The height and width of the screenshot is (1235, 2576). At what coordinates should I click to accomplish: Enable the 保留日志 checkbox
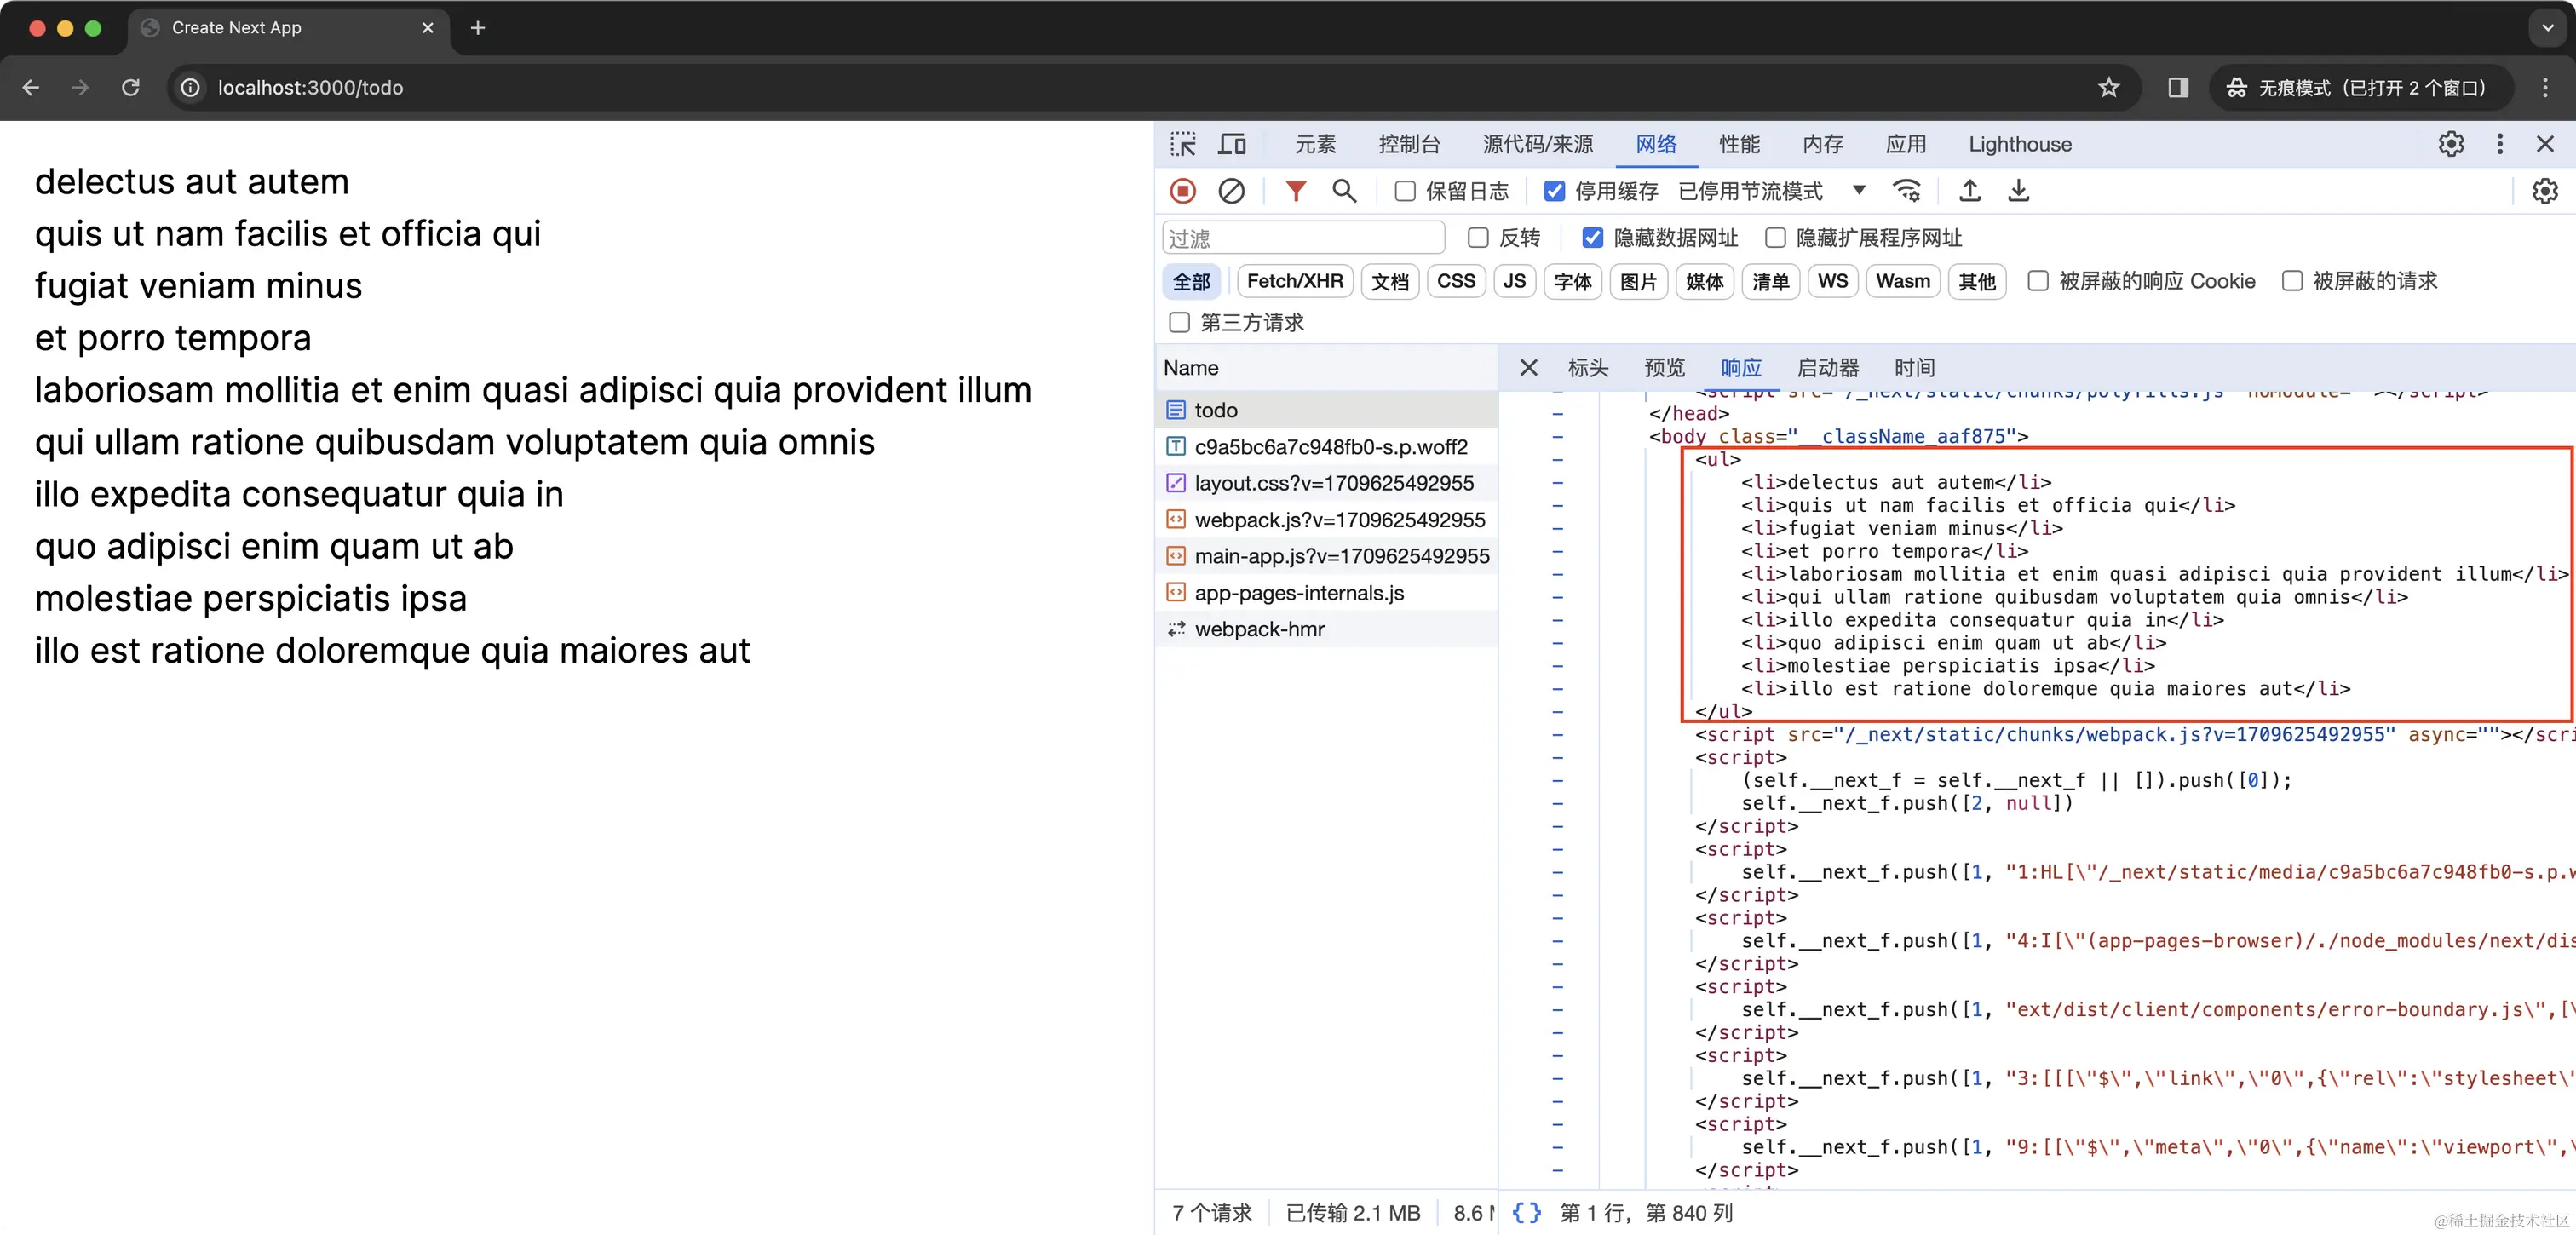tap(1405, 191)
